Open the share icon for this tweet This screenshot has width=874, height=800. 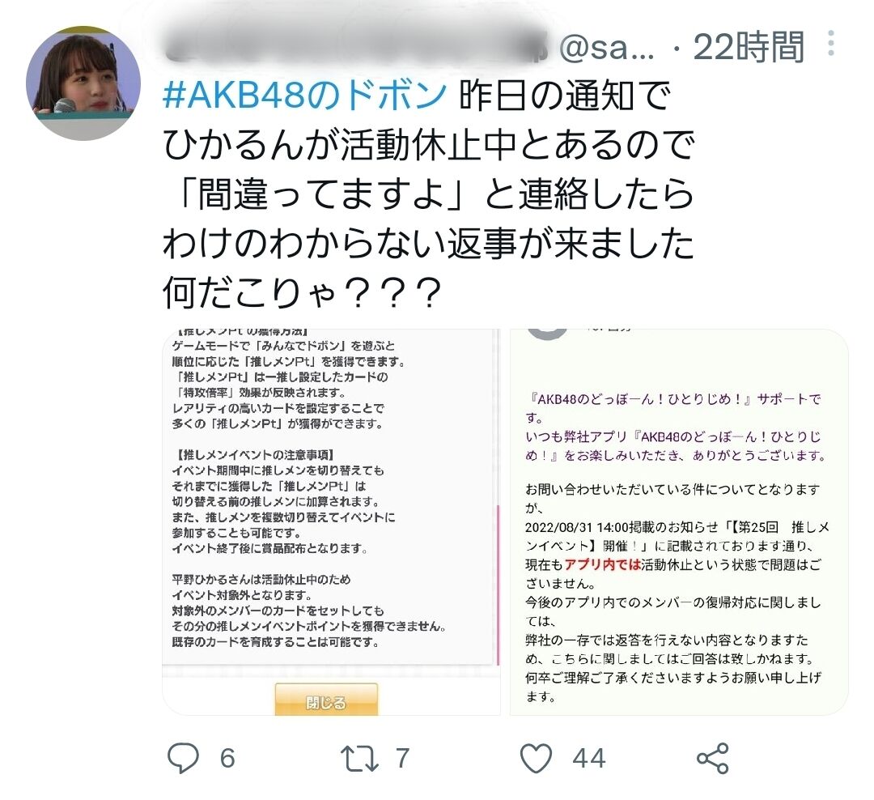click(712, 758)
